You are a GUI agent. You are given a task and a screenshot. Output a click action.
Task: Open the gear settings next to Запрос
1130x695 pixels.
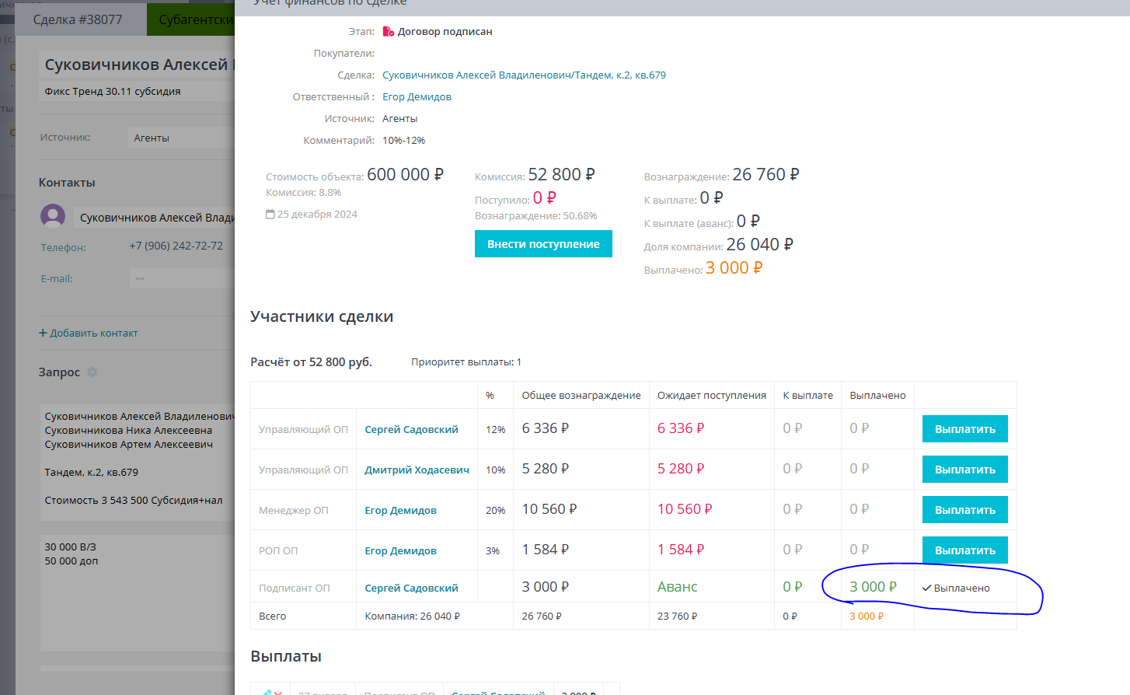point(92,372)
